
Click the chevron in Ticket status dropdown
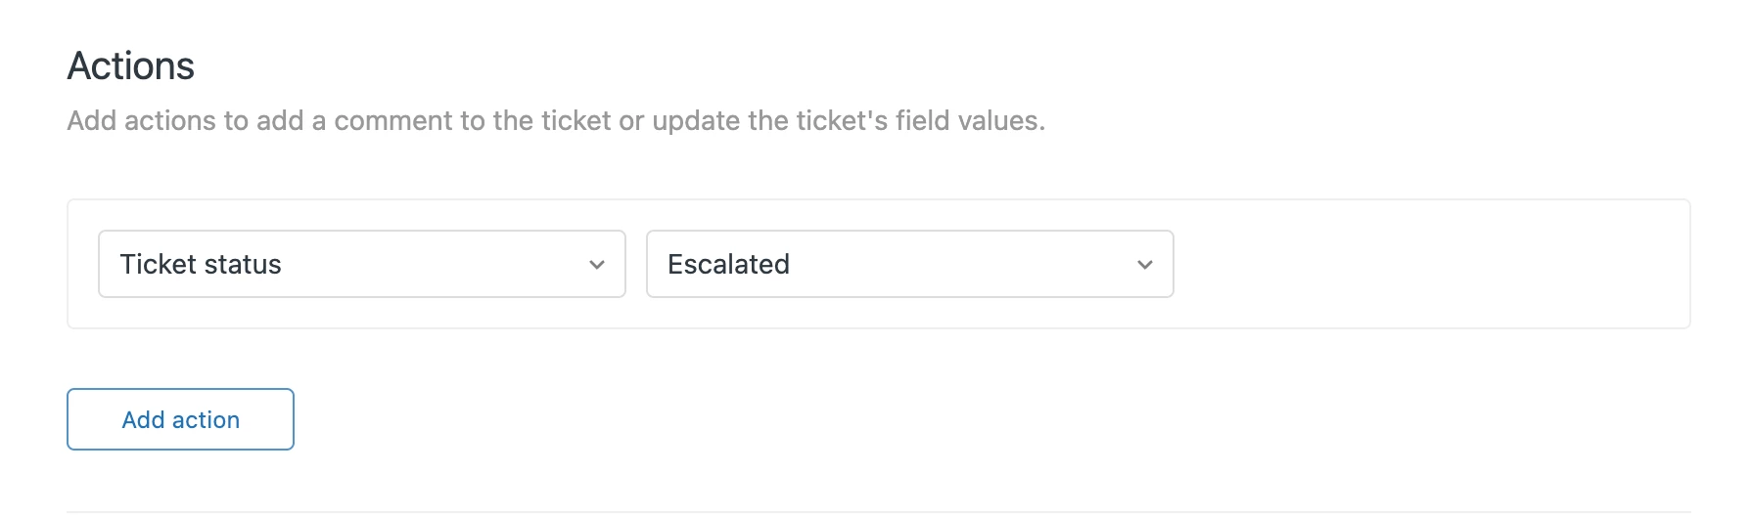coord(597,265)
